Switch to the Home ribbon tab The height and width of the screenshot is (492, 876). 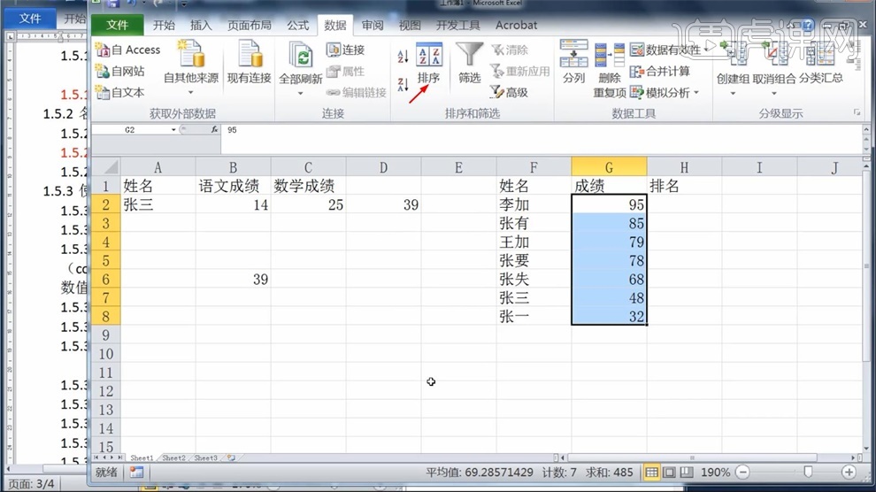pyautogui.click(x=164, y=25)
